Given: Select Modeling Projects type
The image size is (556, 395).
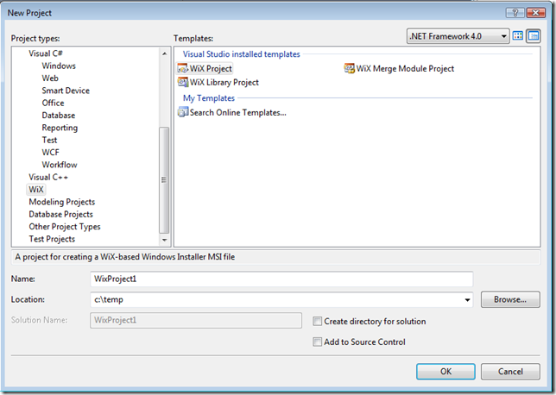Looking at the screenshot, I should (x=62, y=202).
